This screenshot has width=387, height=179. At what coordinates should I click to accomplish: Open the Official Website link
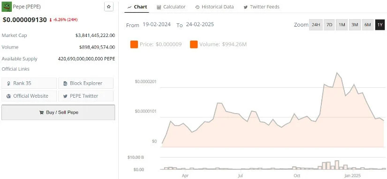tap(29, 96)
